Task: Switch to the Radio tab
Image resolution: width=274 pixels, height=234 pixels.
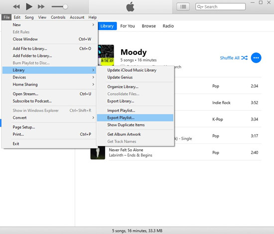Action: click(168, 26)
